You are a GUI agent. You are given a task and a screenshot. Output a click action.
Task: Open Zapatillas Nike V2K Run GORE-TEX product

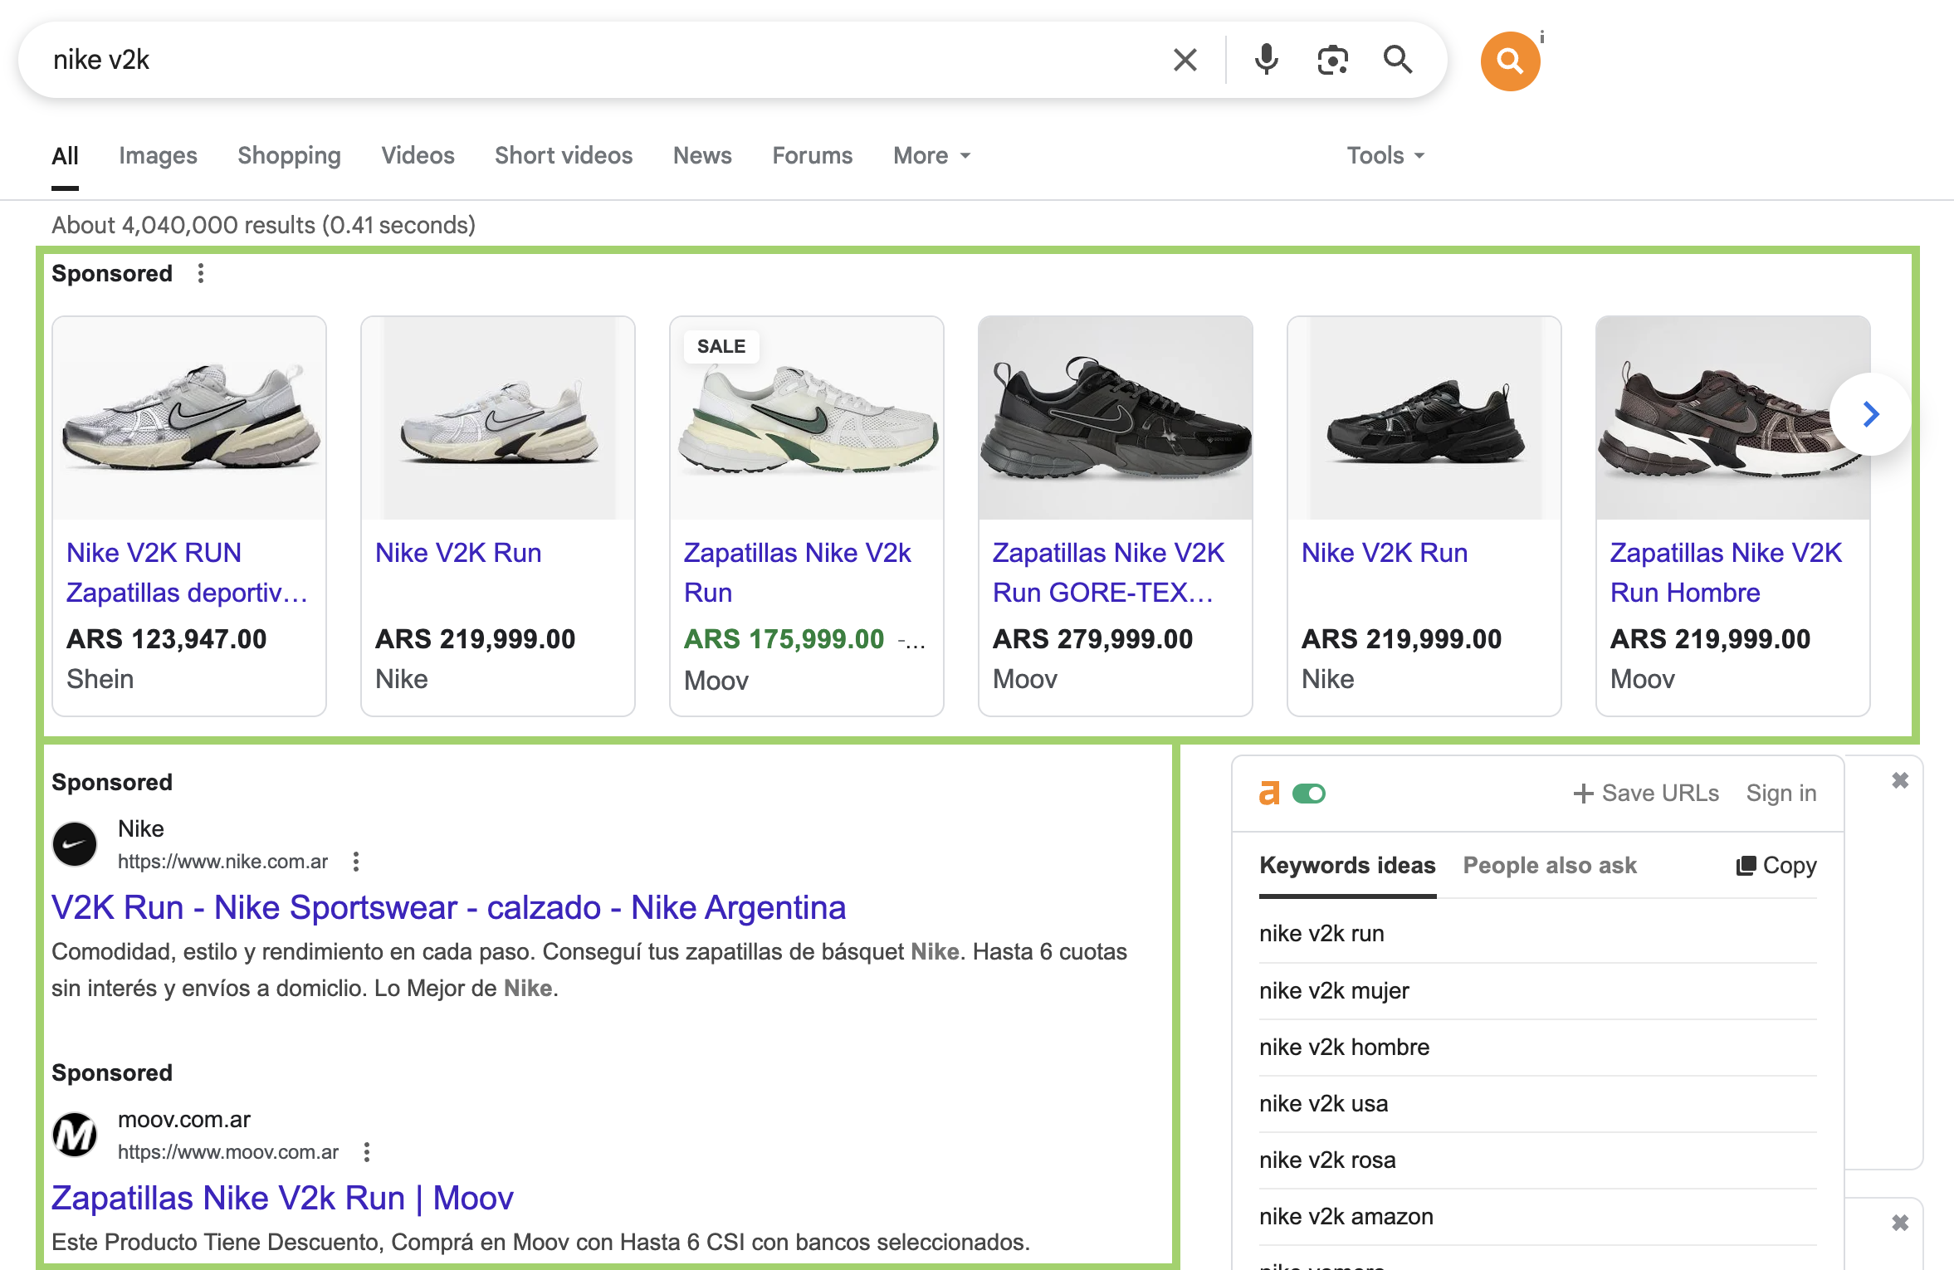click(x=1116, y=515)
